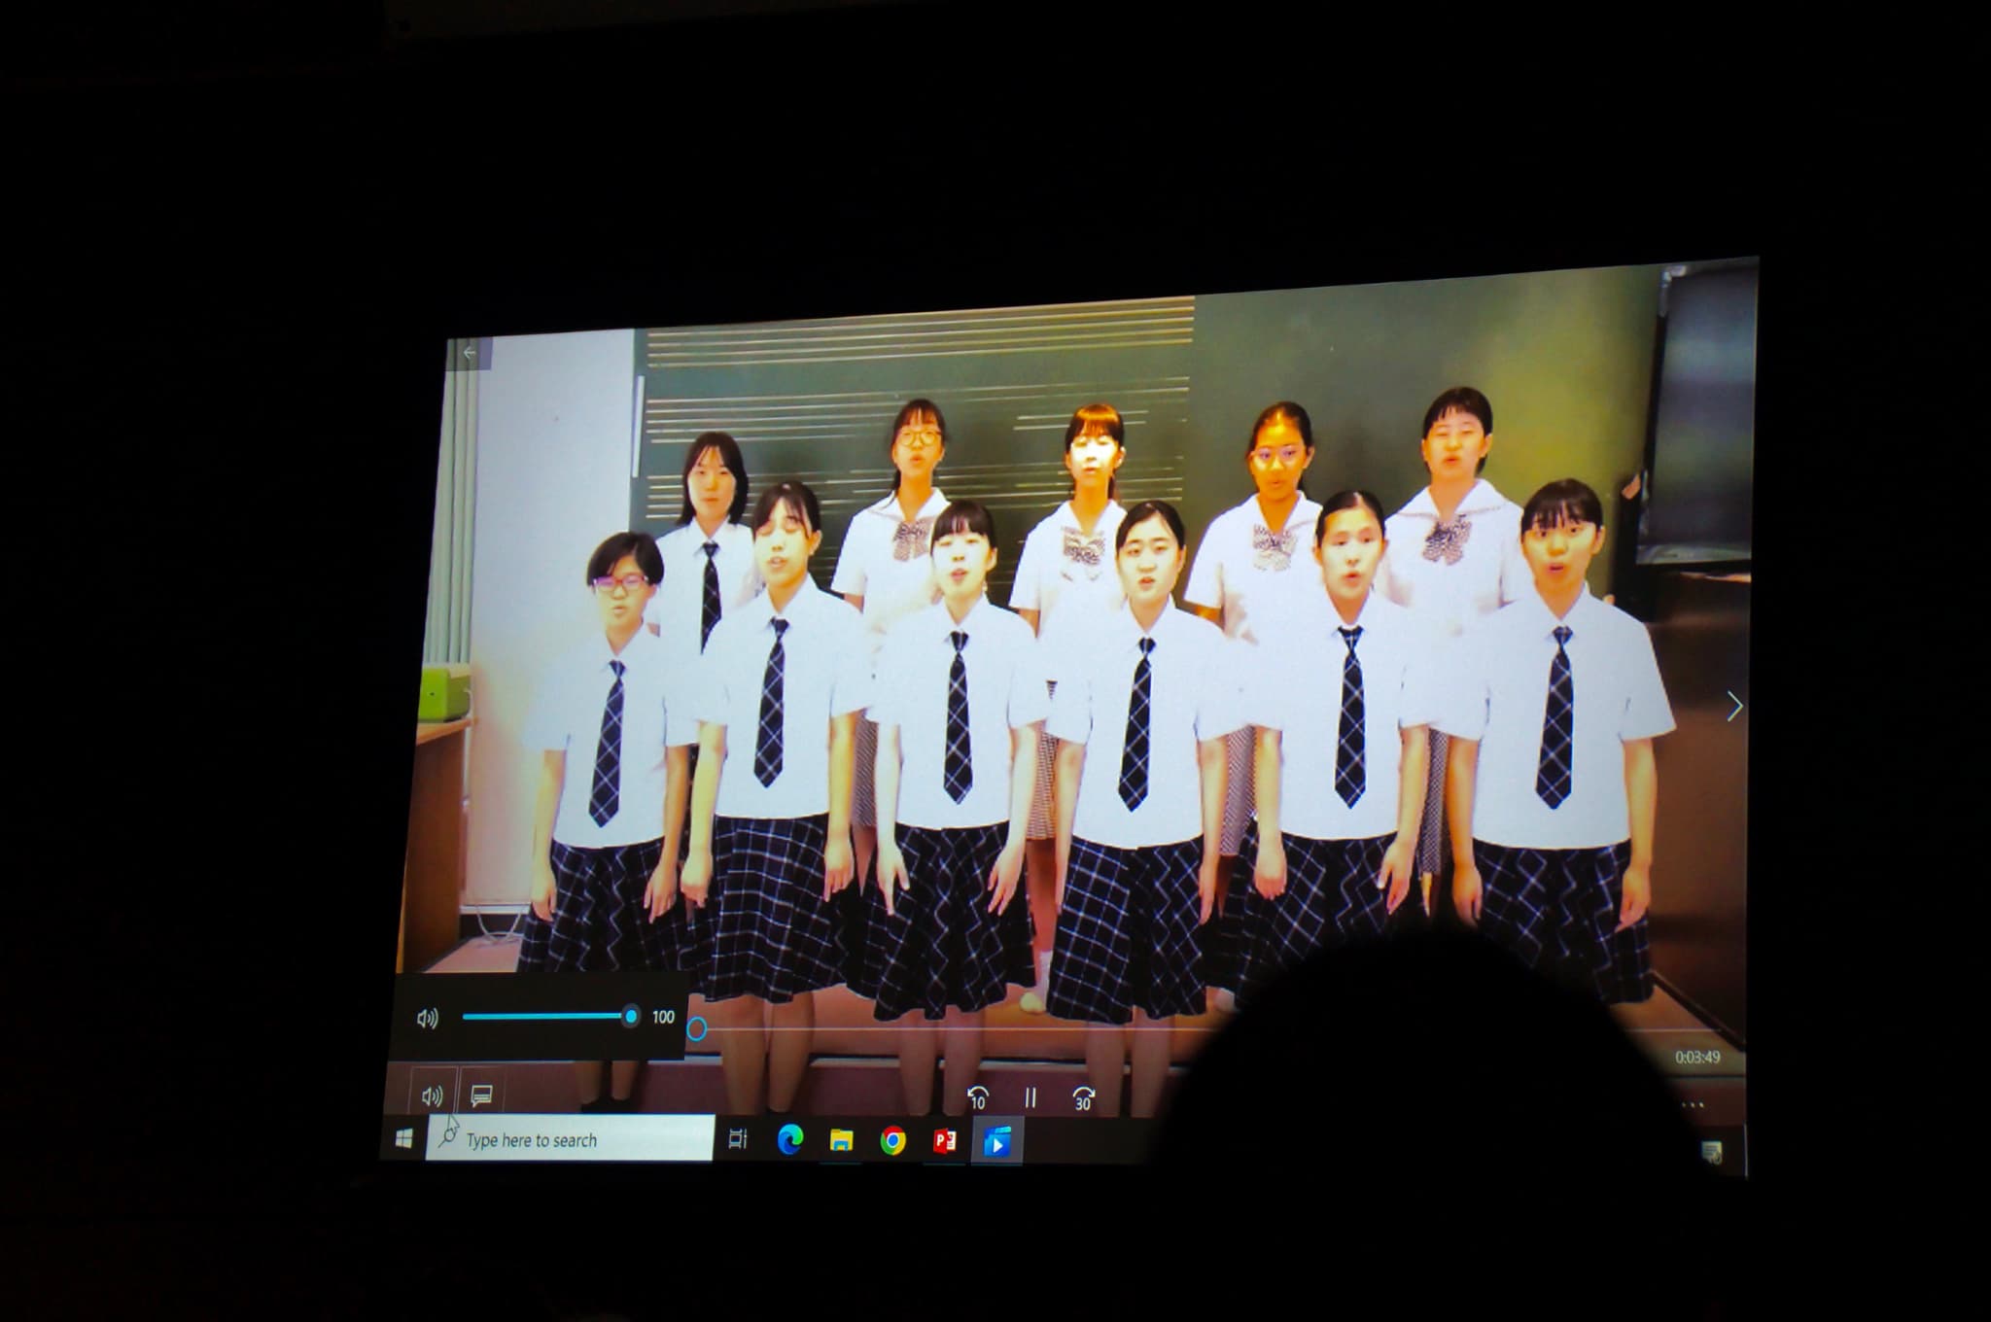Launch Microsoft Edge from taskbar
The image size is (1991, 1322).
(x=791, y=1139)
